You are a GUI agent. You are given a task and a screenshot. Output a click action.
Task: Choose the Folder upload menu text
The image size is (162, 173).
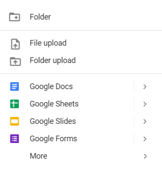click(53, 60)
